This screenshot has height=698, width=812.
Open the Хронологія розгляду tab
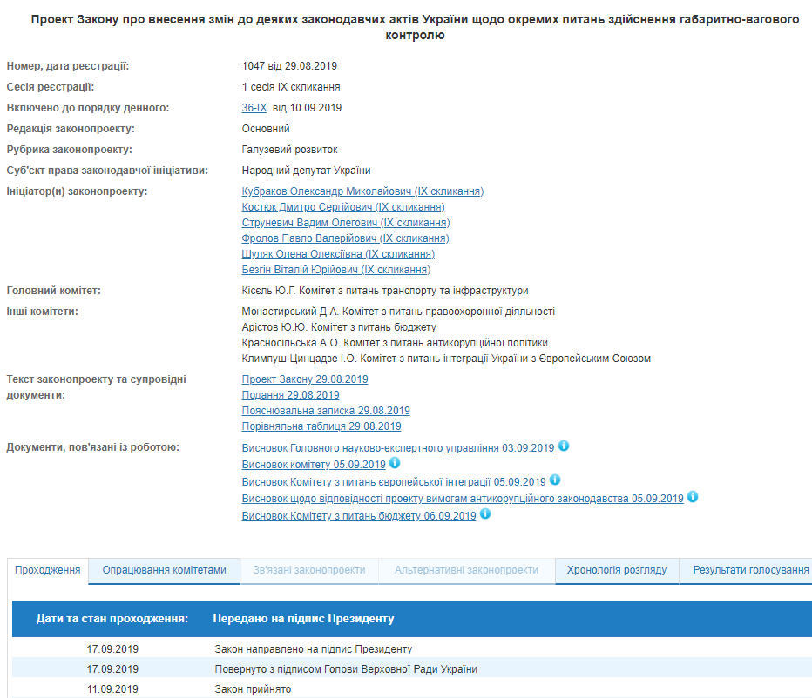point(616,570)
